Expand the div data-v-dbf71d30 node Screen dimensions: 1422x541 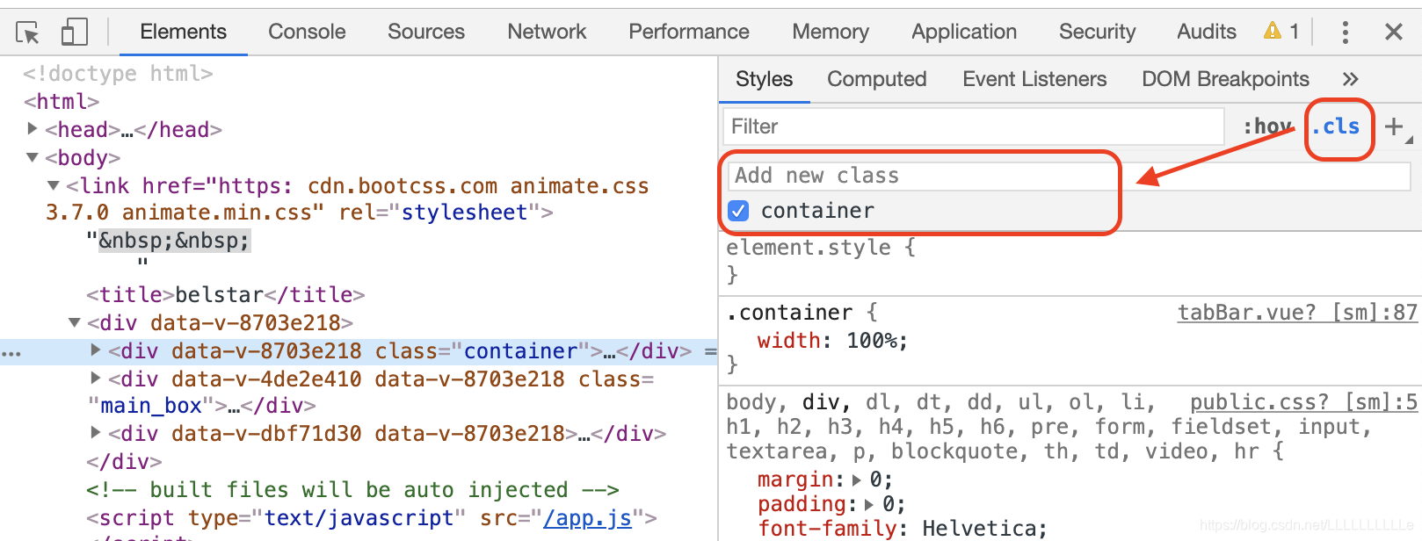(96, 433)
